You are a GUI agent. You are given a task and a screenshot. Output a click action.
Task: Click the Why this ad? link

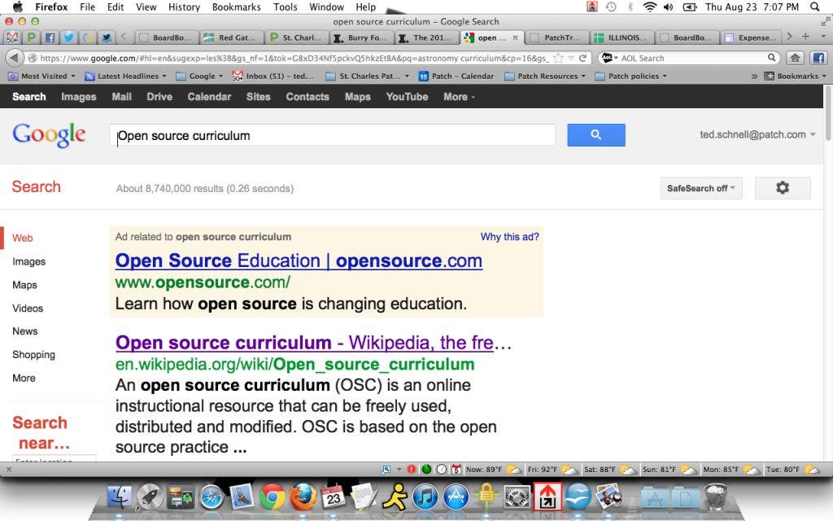pos(509,237)
